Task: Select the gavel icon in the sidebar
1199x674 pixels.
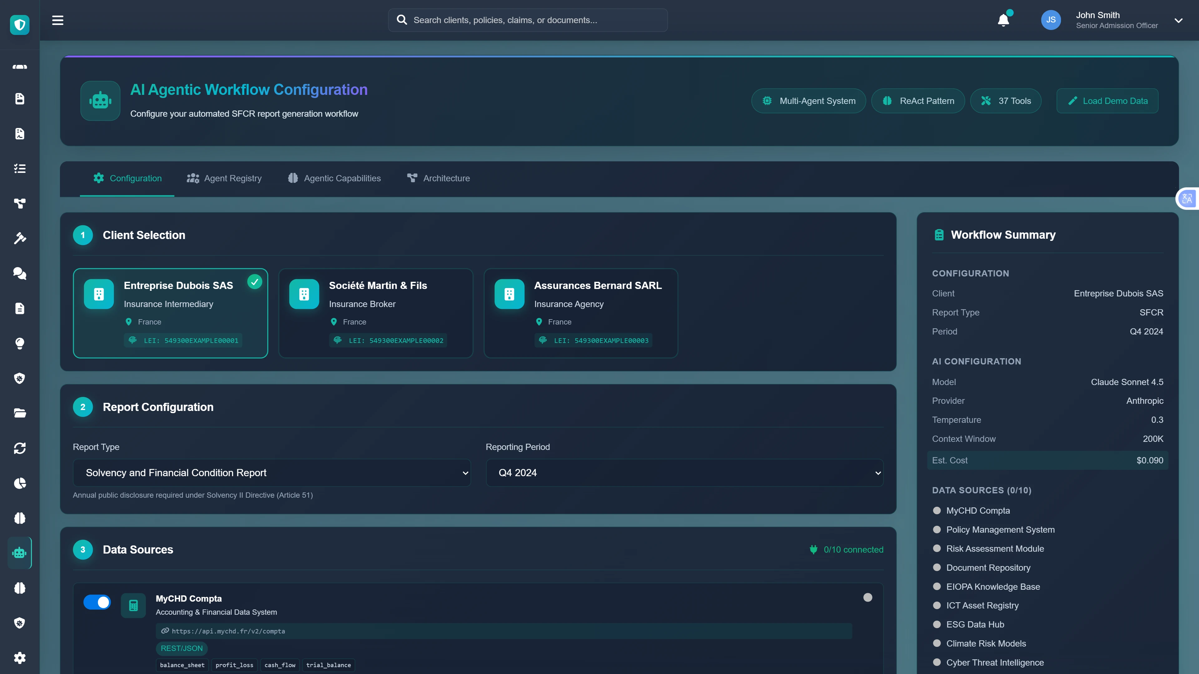Action: [20, 238]
